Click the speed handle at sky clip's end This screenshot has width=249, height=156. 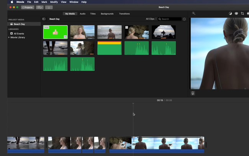click(202, 137)
